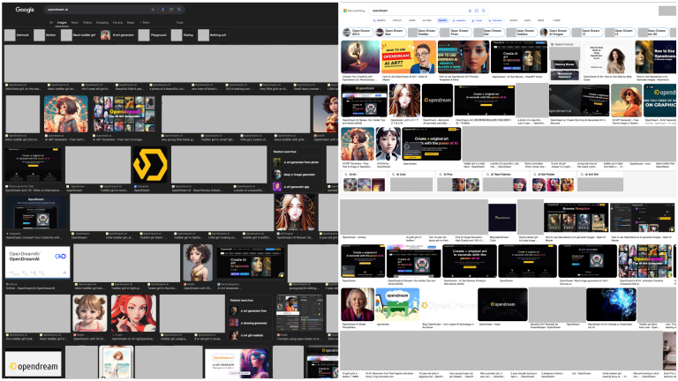Open the Google 'Tools' filter options
678x381 pixels.
point(179,22)
